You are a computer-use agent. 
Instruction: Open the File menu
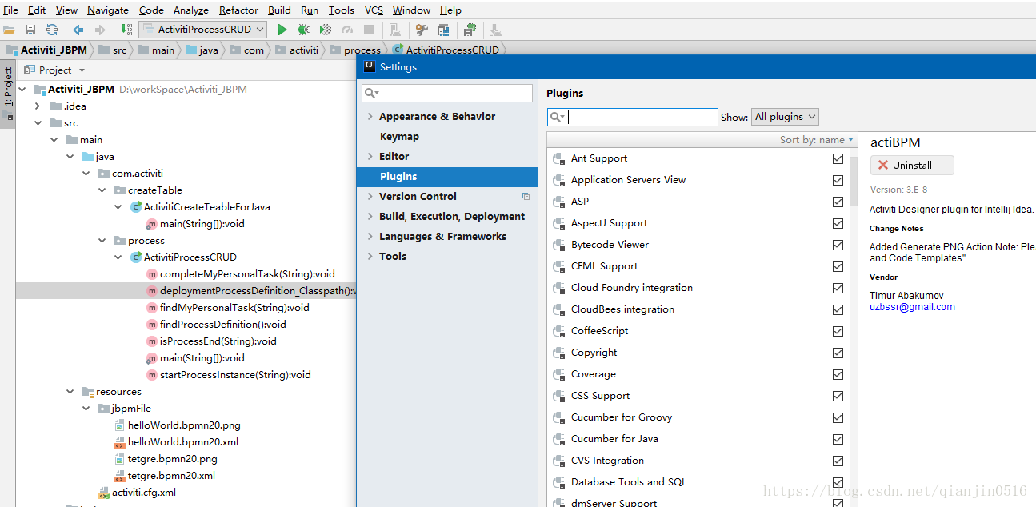[x=11, y=10]
